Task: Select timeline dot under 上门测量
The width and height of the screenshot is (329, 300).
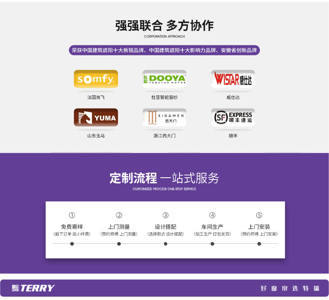Action: point(119,244)
